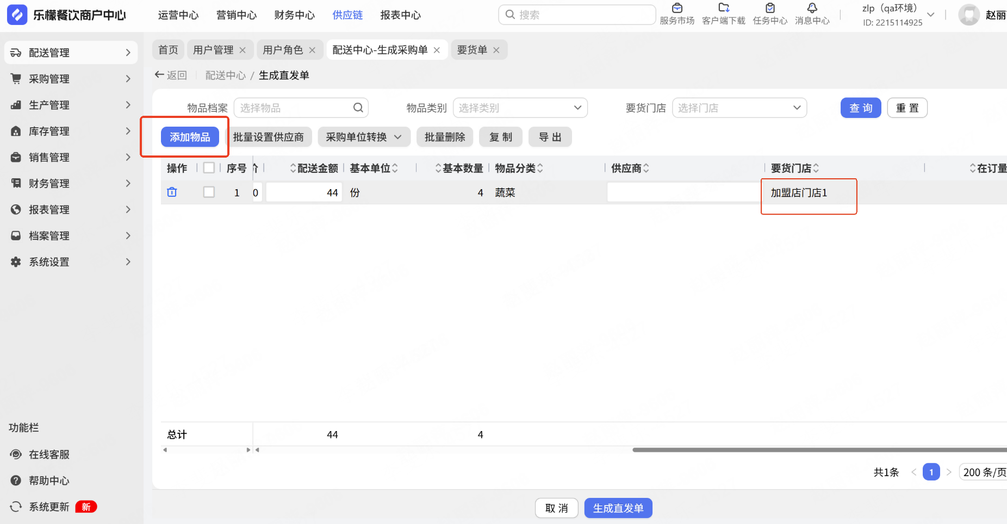Click the 添加物品 button

[x=190, y=137]
